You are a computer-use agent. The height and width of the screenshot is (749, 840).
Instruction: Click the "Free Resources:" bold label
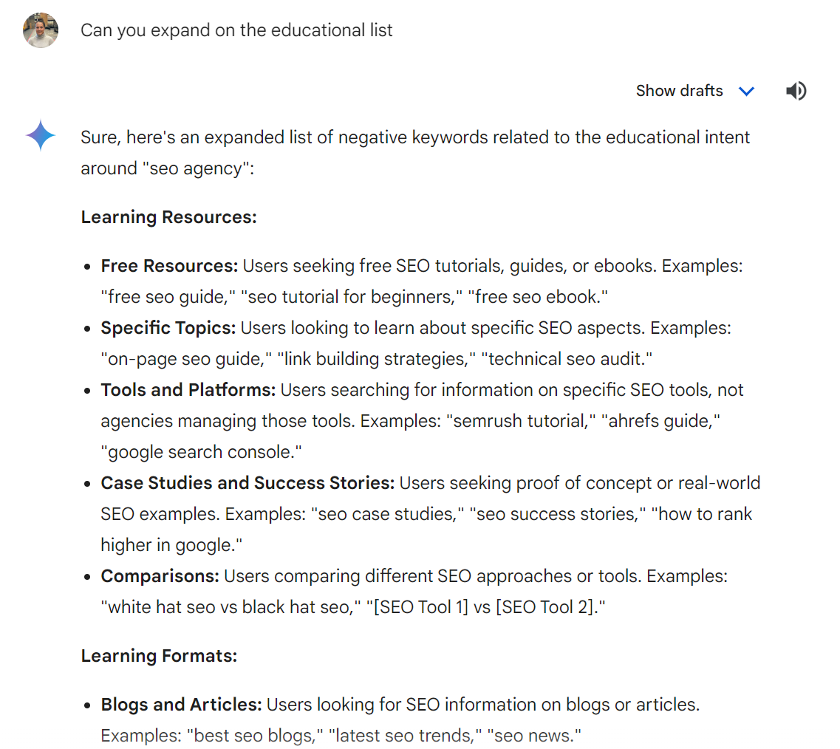(169, 266)
